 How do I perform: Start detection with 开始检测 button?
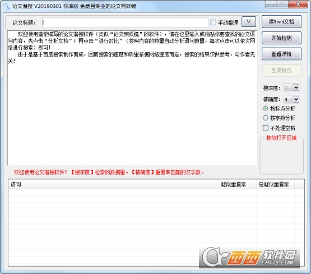[281, 38]
